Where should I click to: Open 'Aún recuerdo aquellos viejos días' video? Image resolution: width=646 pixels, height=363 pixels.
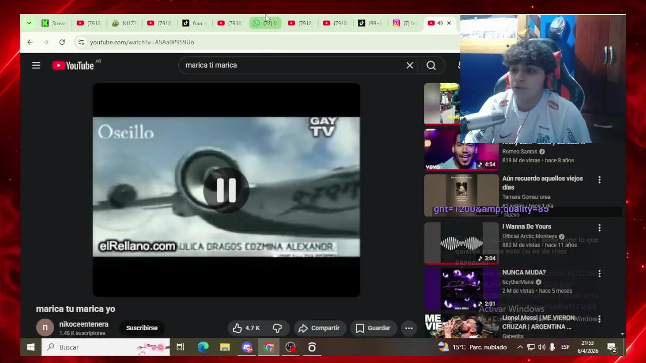tap(543, 183)
